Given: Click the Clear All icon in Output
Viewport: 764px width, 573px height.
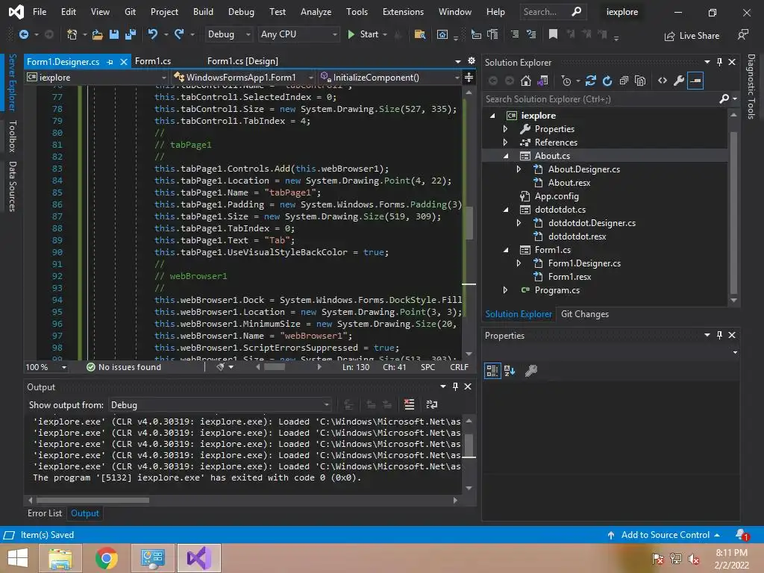Looking at the screenshot, I should coord(409,404).
